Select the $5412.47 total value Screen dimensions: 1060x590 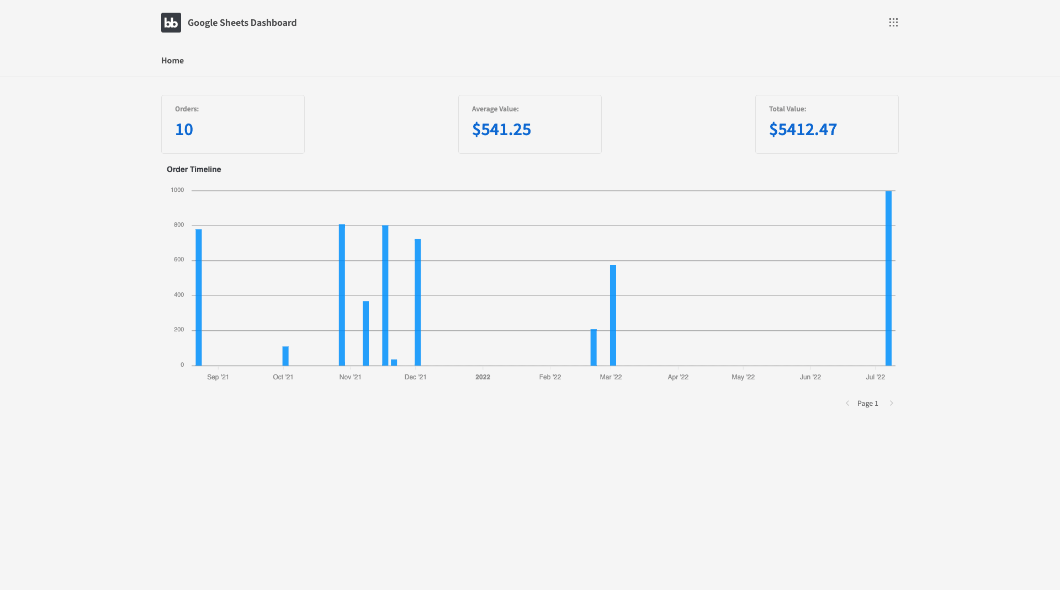coord(803,129)
